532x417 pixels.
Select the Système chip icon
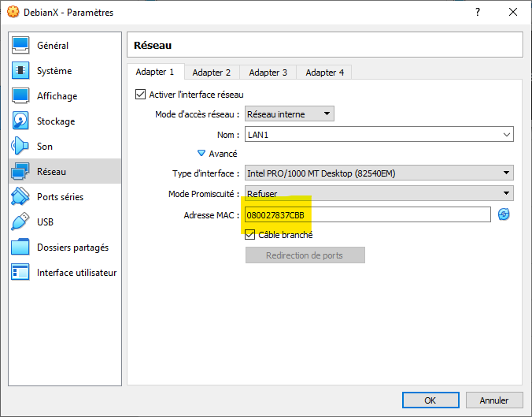point(20,70)
